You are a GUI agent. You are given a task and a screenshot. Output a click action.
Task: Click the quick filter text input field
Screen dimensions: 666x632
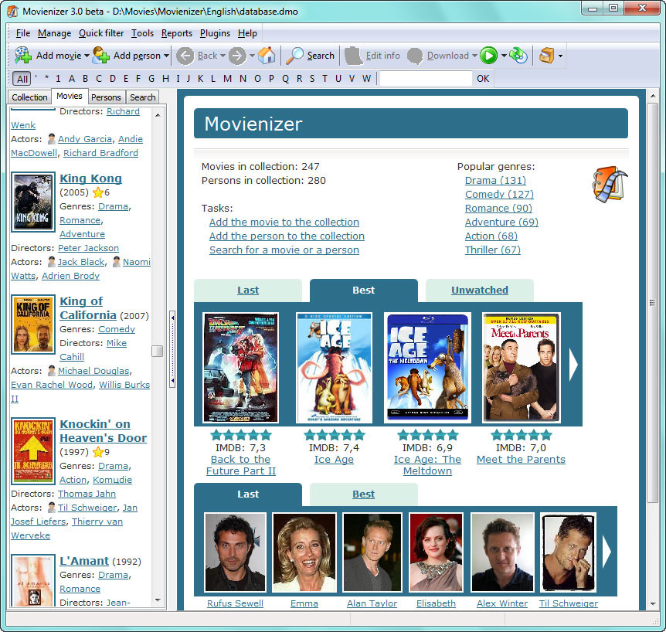pyautogui.click(x=426, y=79)
